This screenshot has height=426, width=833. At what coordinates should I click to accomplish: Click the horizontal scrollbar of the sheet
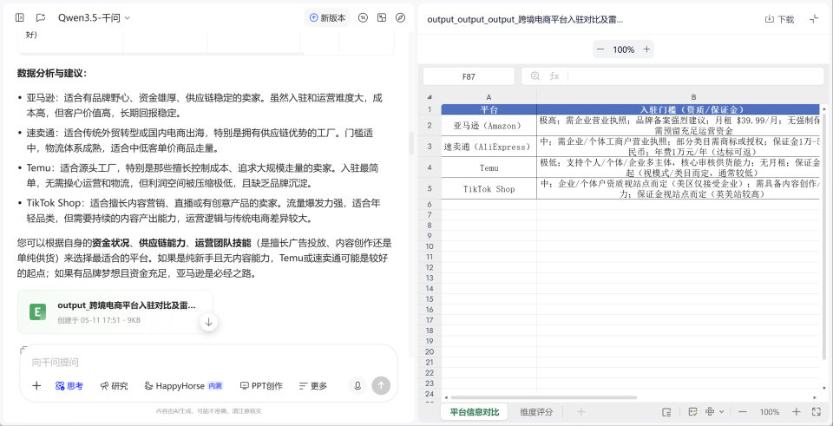pyautogui.click(x=543, y=397)
